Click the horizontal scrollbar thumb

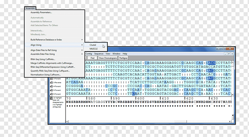coord(181,121)
